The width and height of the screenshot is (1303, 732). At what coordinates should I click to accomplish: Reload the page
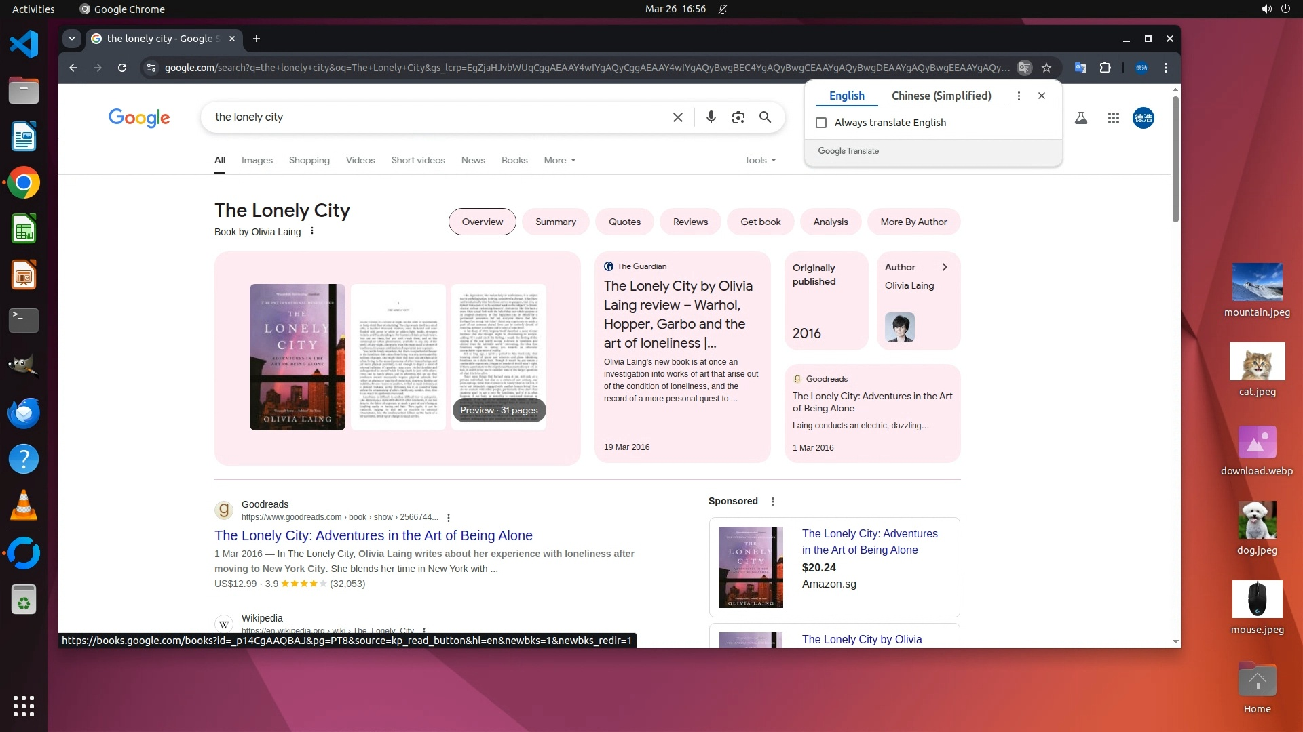pyautogui.click(x=122, y=68)
